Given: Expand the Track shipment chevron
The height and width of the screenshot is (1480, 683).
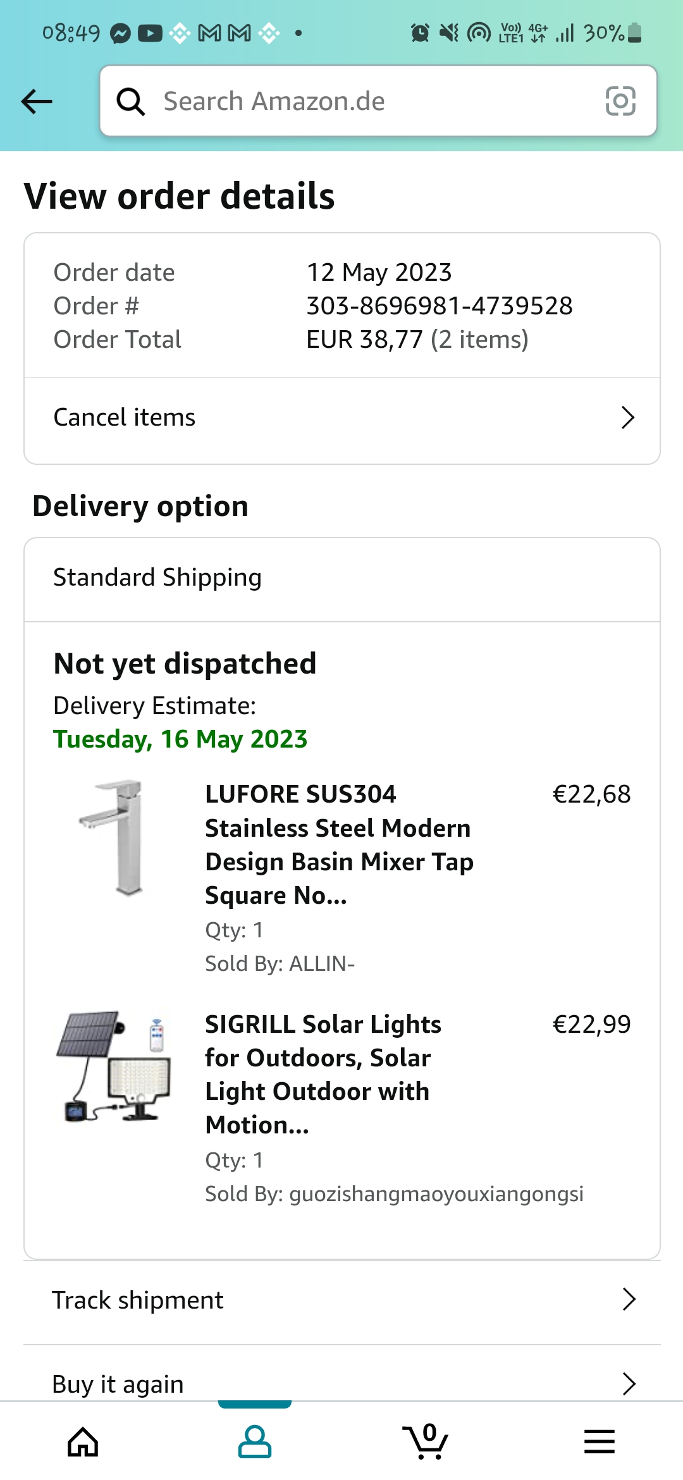Looking at the screenshot, I should [x=629, y=1300].
